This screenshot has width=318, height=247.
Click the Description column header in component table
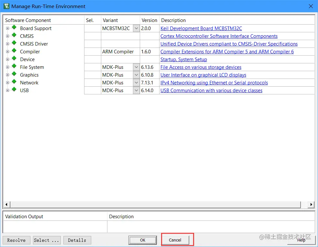[237, 20]
